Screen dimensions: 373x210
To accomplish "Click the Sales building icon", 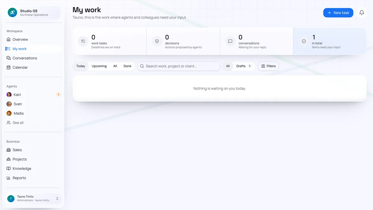I will [x=9, y=150].
